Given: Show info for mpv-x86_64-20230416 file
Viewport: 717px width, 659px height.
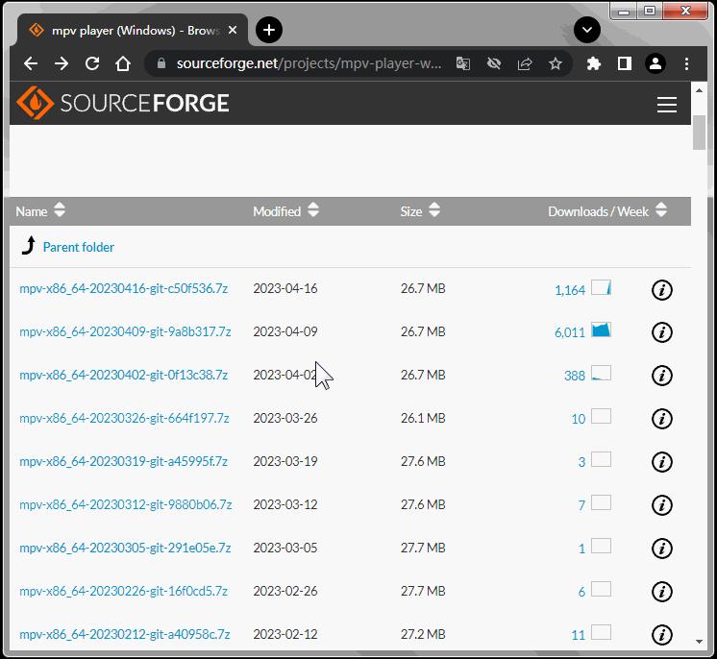Looking at the screenshot, I should pyautogui.click(x=661, y=289).
